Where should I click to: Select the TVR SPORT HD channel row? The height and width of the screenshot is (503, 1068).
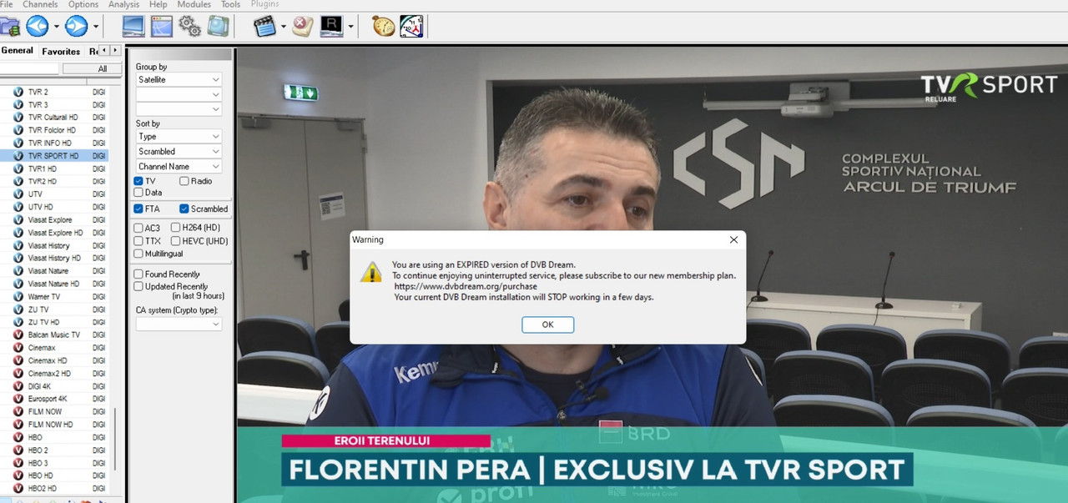(54, 156)
